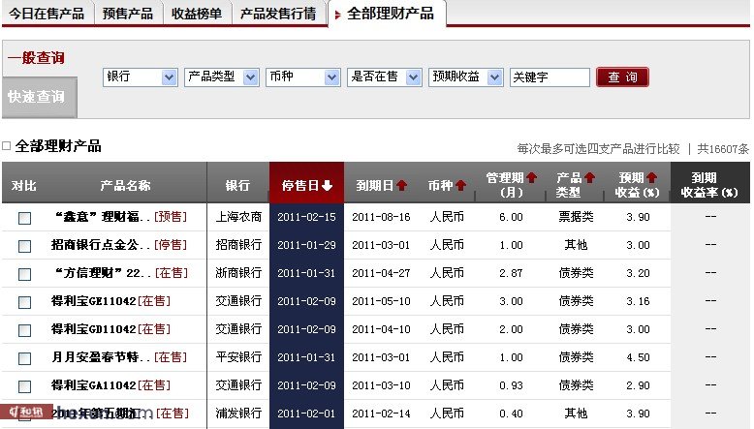The height and width of the screenshot is (429, 754).
Task: Open the 预期收益 dropdown
Action: click(x=466, y=77)
